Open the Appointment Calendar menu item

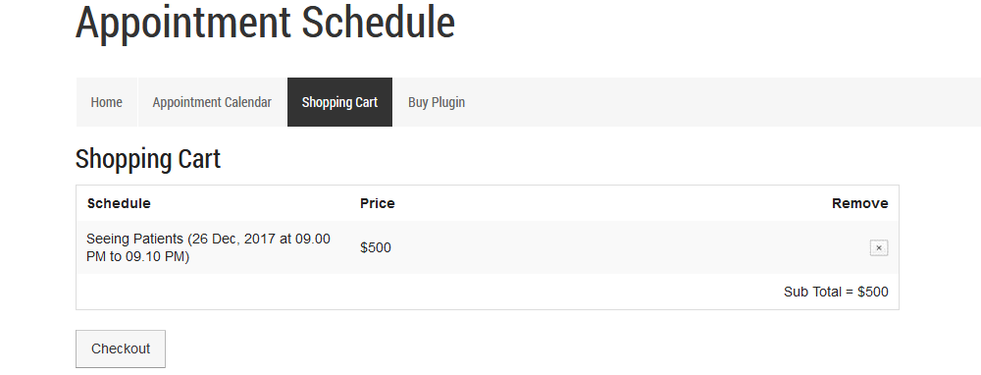[212, 102]
